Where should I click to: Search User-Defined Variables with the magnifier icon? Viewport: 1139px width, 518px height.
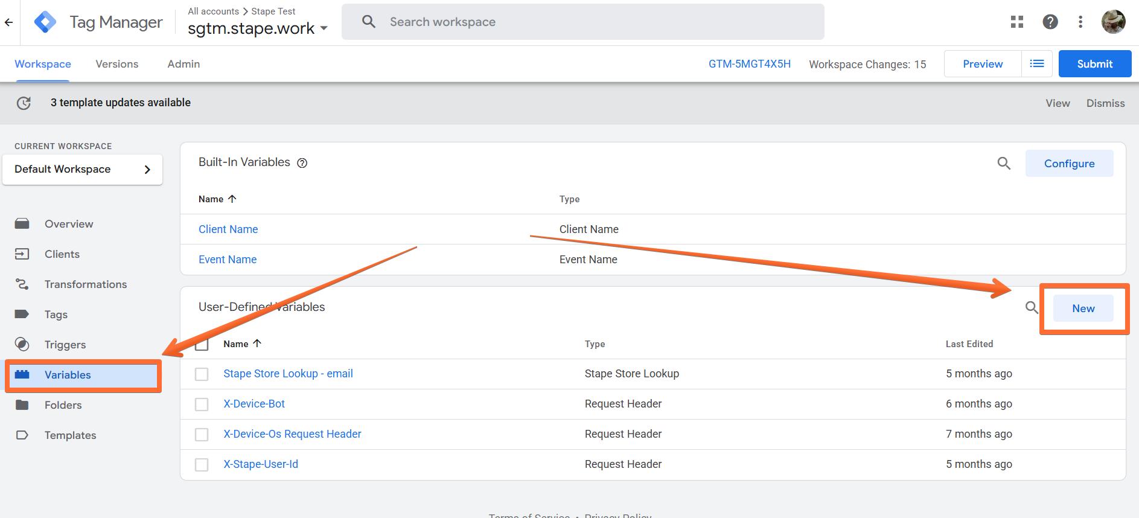(x=1032, y=308)
